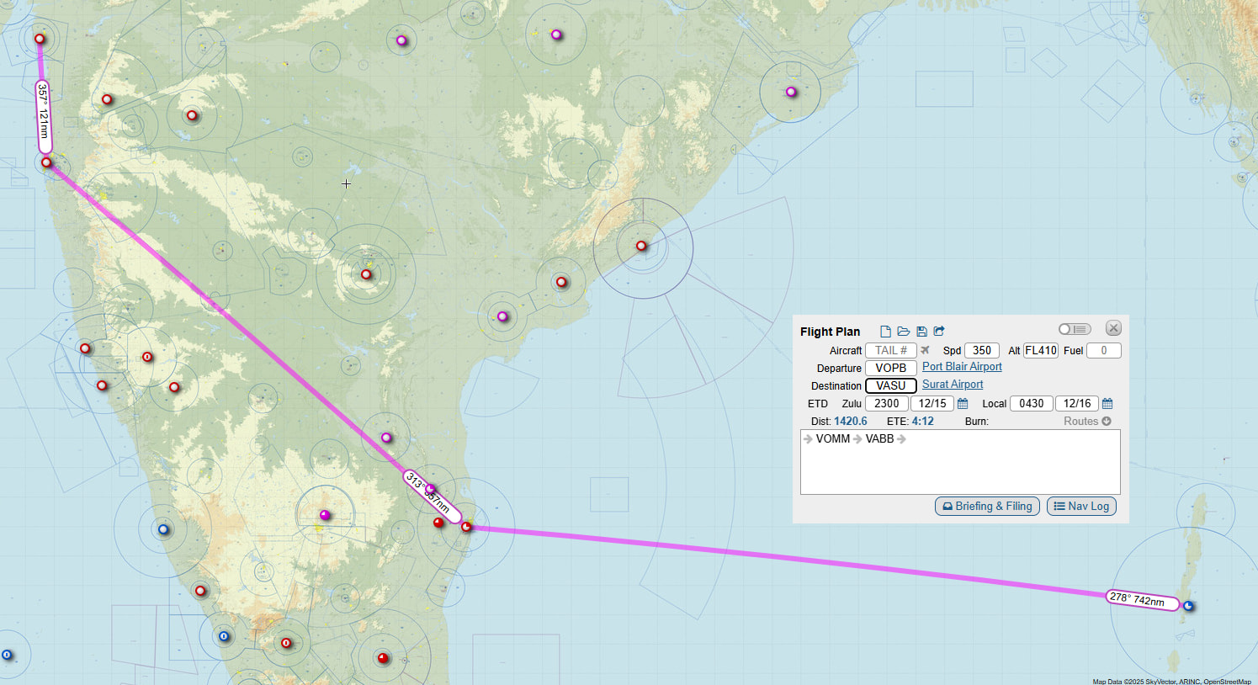The height and width of the screenshot is (685, 1258).
Task: Open the Zulu date calendar picker
Action: 963,404
